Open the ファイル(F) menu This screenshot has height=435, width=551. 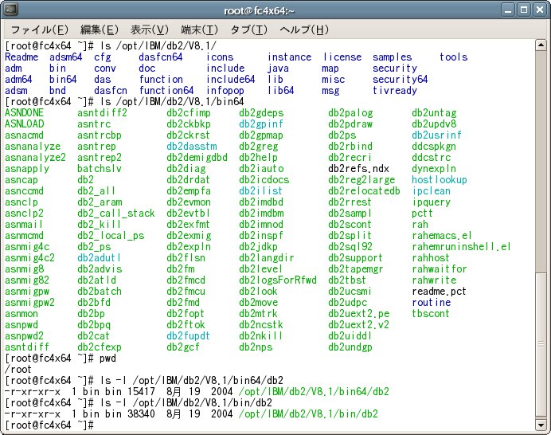pyautogui.click(x=39, y=30)
